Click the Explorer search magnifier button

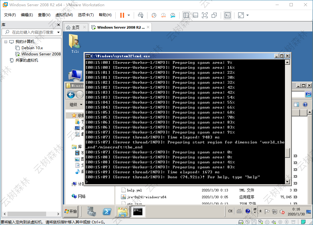pyautogui.click(x=308, y=94)
